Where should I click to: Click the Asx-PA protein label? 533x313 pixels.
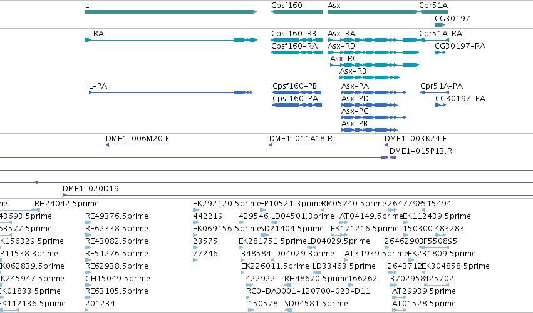pos(355,86)
